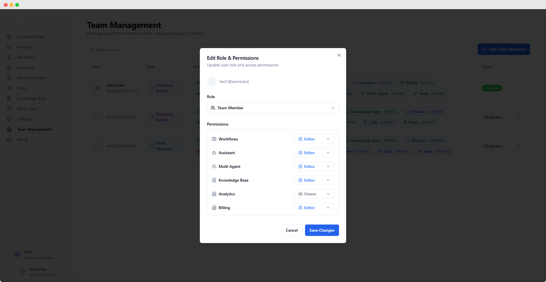Image resolution: width=546 pixels, height=282 pixels.
Task: Open Call Logs
Action: (25, 119)
